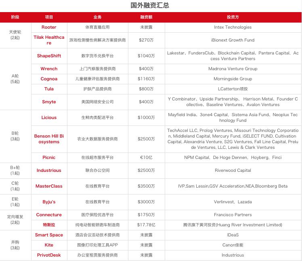Image resolution: width=302 pixels, height=261 pixels.
Task: Select the MasterClass project name
Action: pos(49,186)
